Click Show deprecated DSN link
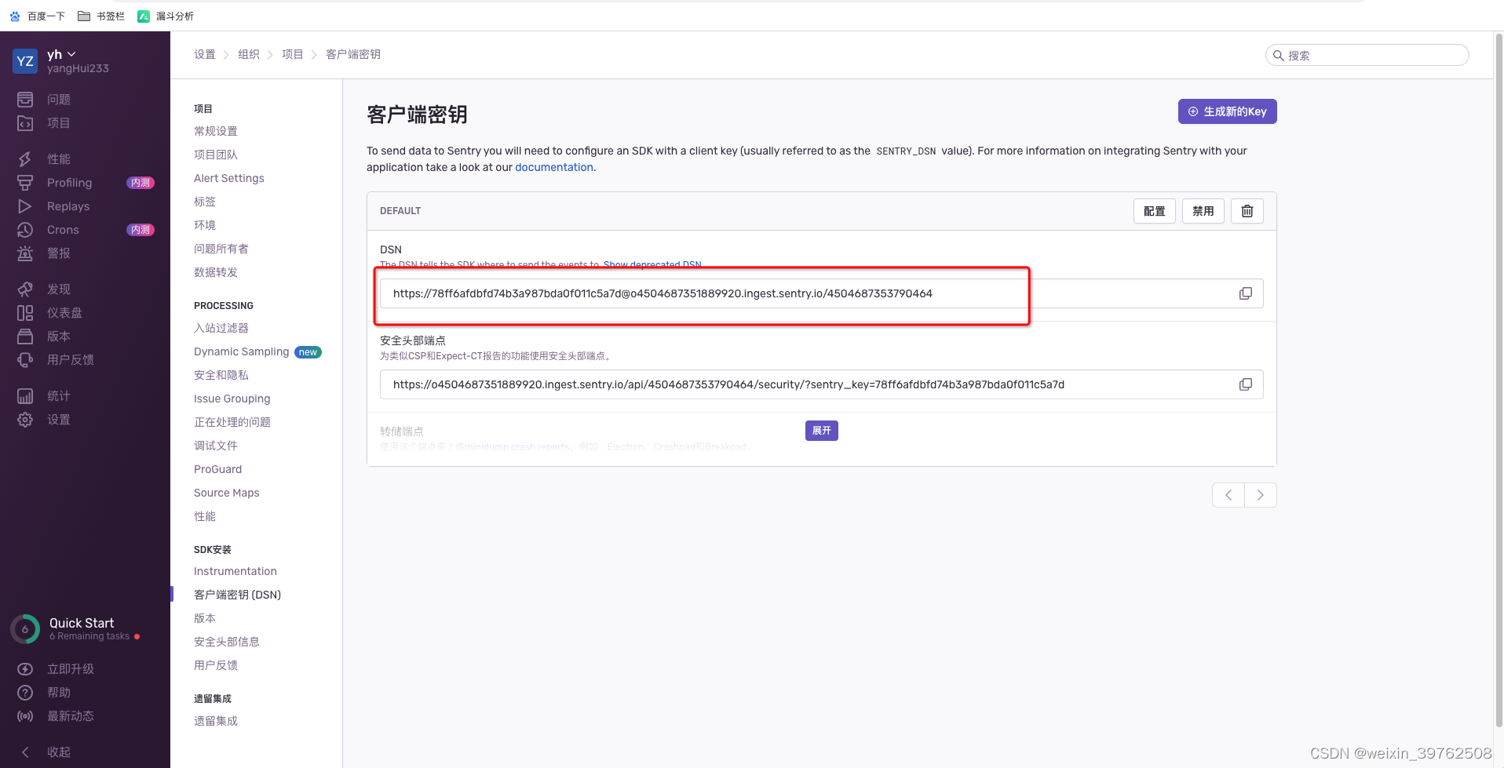This screenshot has height=768, width=1504. [652, 265]
